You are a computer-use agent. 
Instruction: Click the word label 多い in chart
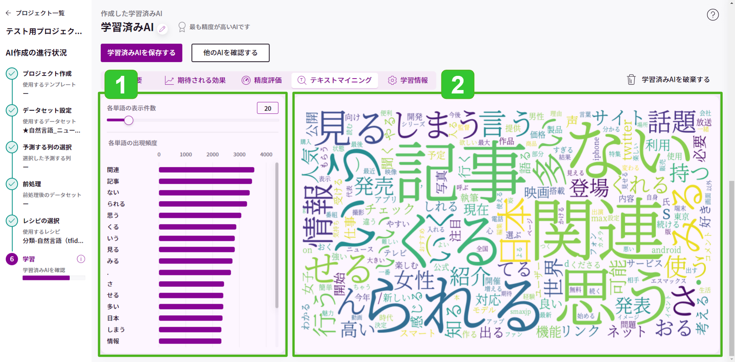pyautogui.click(x=113, y=306)
